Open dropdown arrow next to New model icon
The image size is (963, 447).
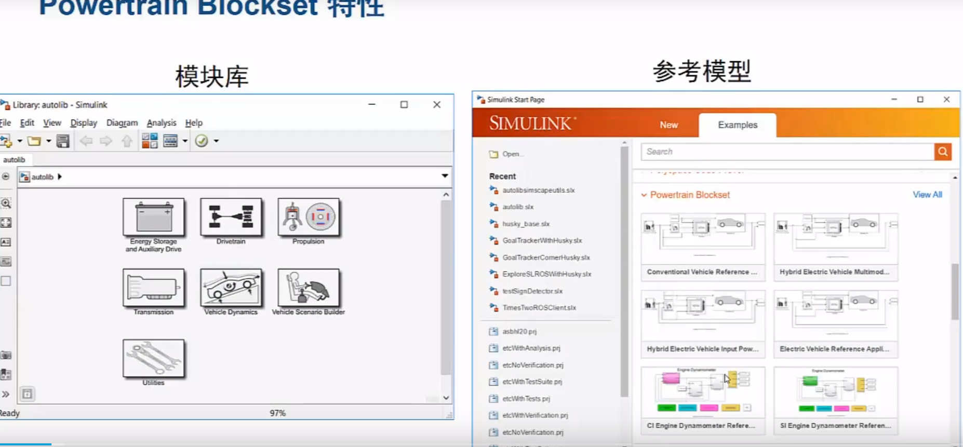[20, 141]
